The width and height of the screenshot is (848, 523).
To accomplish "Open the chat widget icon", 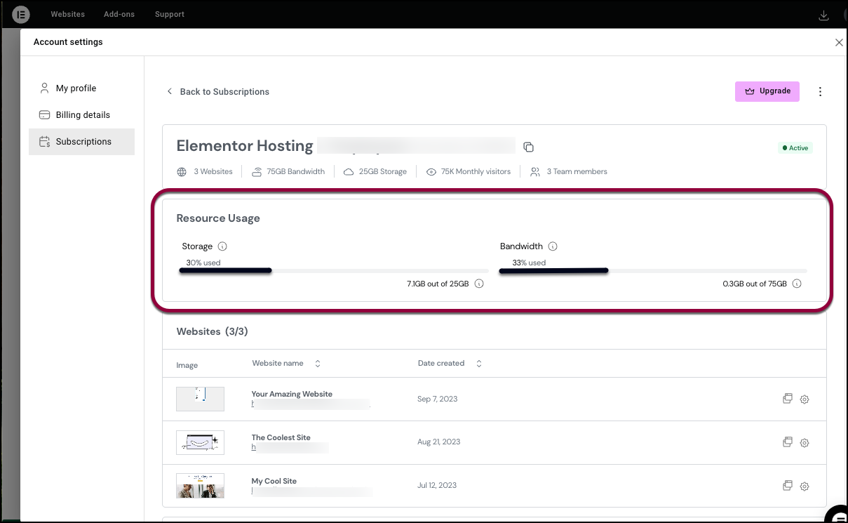I will 836,514.
